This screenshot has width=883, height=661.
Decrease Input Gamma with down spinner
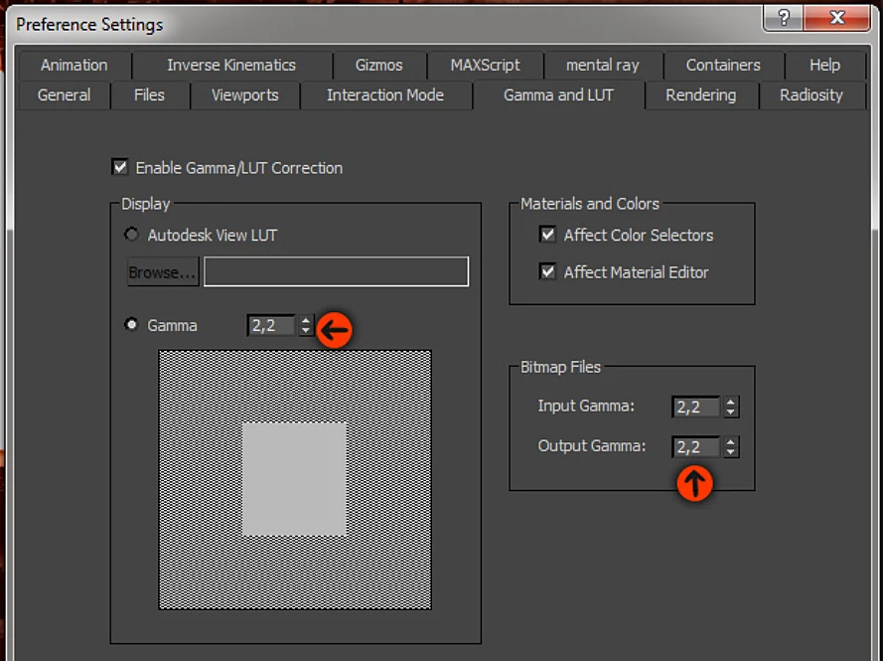pos(731,412)
